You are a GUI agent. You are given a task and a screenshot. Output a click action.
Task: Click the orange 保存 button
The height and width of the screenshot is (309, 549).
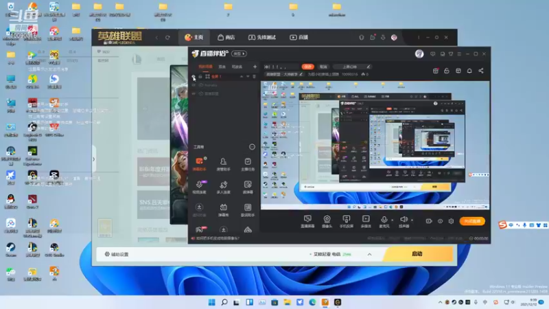point(307,67)
